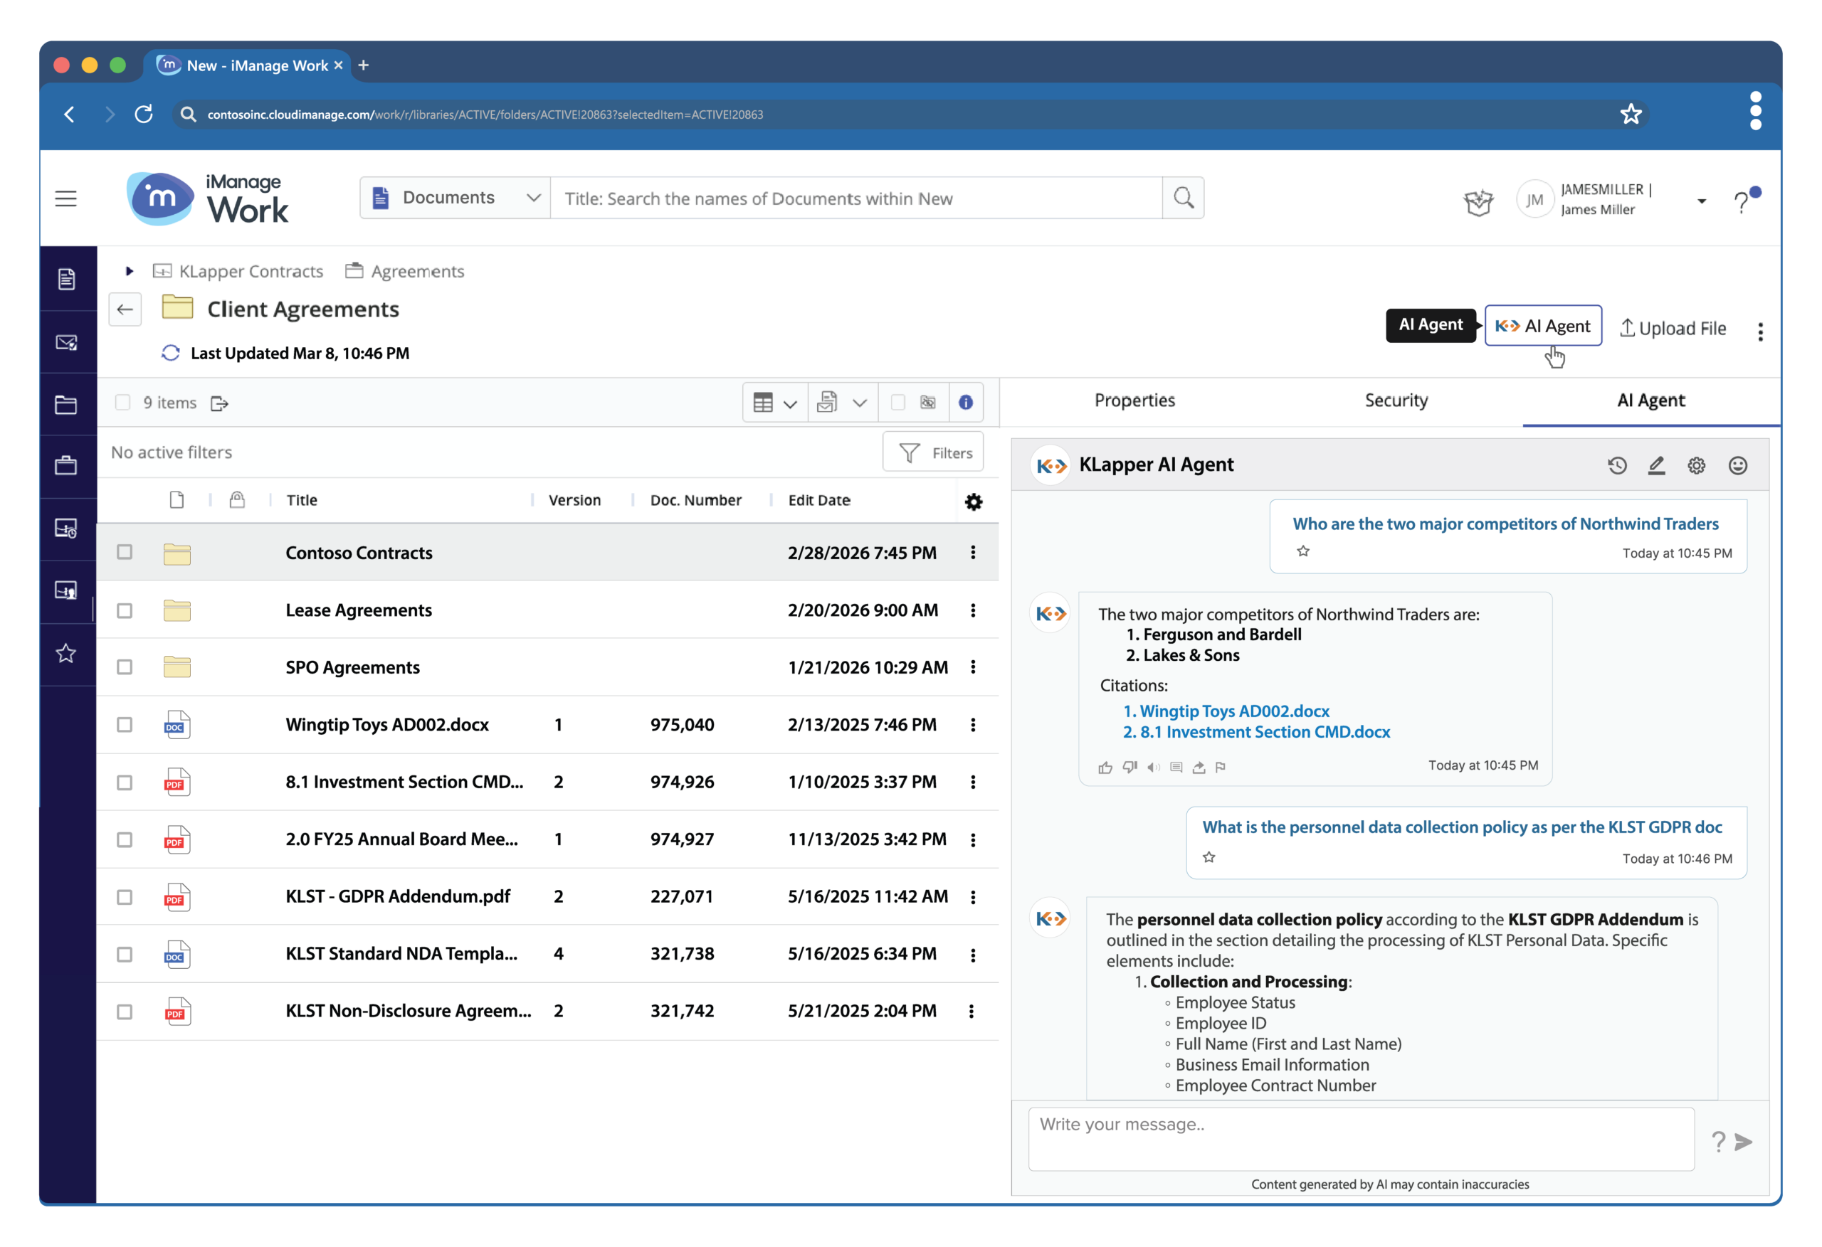The image size is (1822, 1247).
Task: Switch to the Security tab
Action: pyautogui.click(x=1396, y=400)
